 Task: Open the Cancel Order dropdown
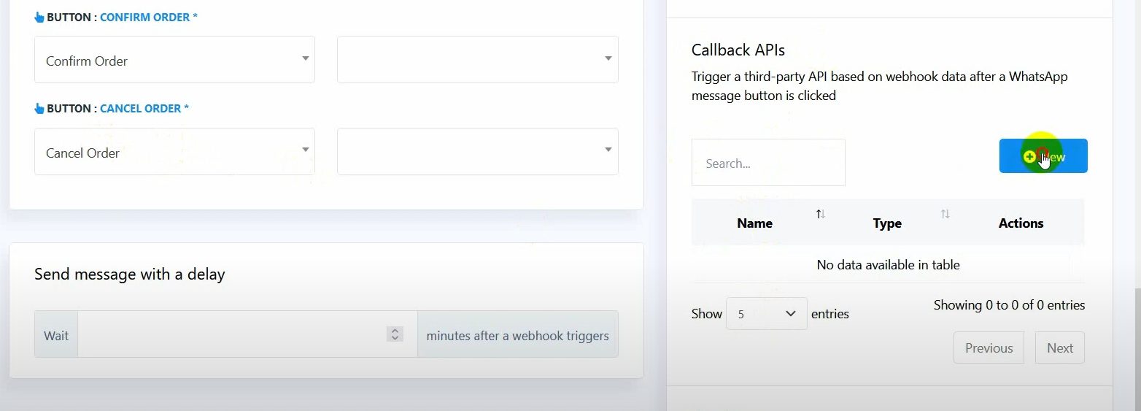[x=174, y=152]
